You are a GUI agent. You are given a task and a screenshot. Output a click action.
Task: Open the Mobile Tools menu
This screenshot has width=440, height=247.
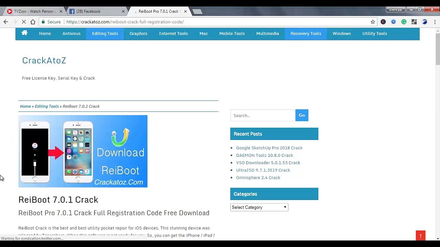tap(232, 34)
